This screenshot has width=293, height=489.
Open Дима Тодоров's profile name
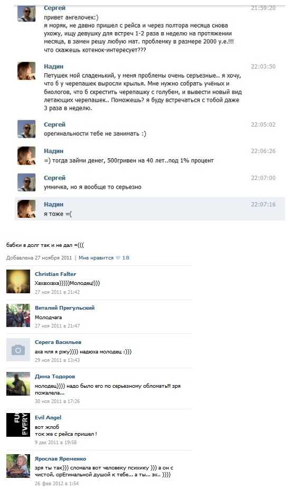[55, 377]
